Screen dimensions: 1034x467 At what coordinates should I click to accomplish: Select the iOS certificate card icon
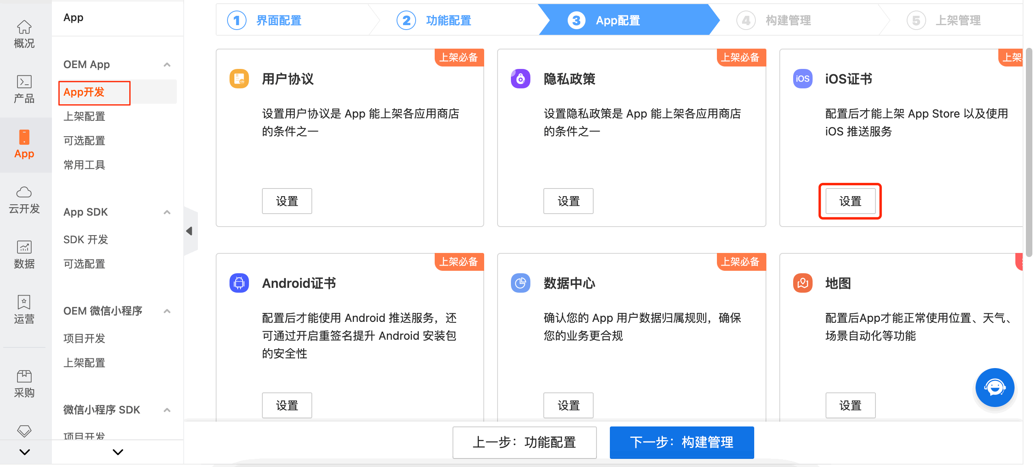pos(802,79)
